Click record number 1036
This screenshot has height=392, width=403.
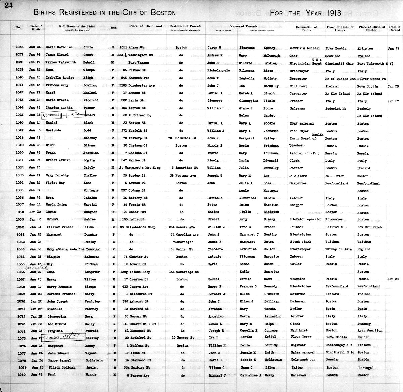[19, 47]
